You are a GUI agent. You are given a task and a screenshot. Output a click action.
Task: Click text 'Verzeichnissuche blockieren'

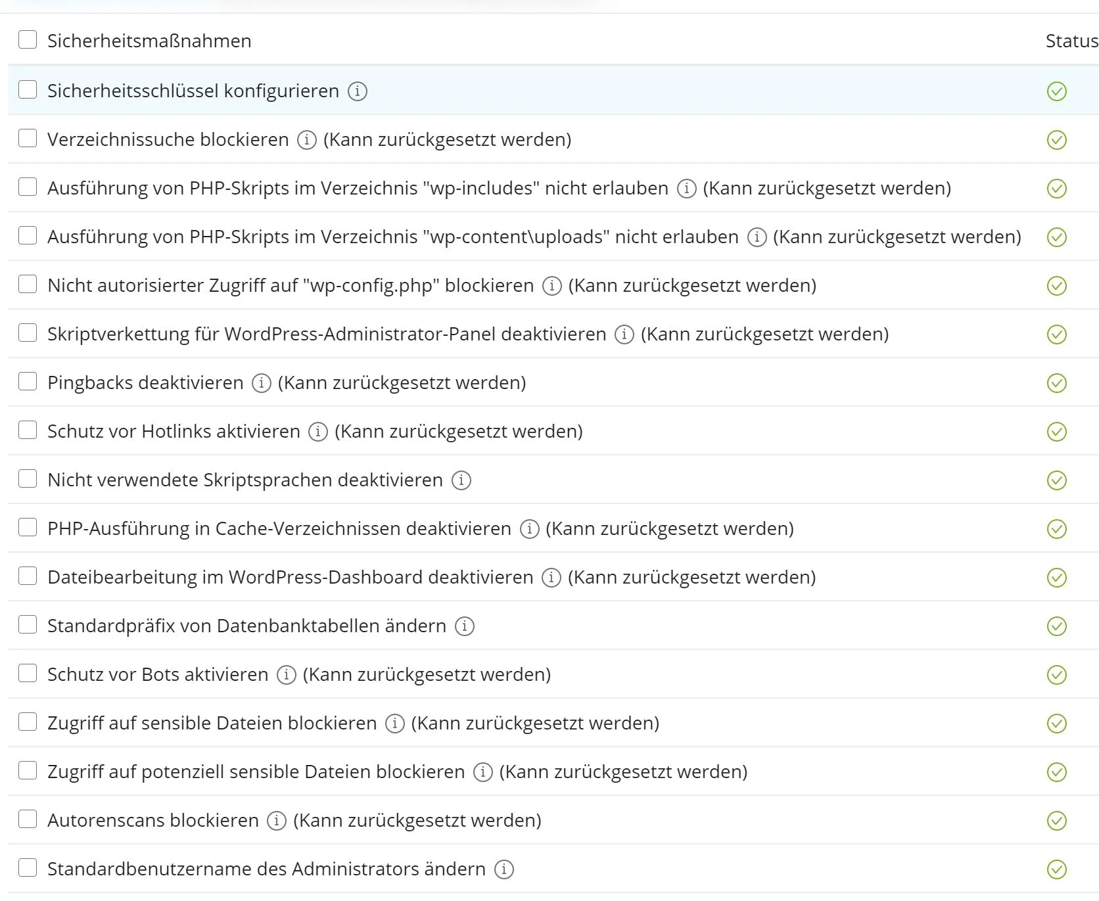(x=168, y=139)
